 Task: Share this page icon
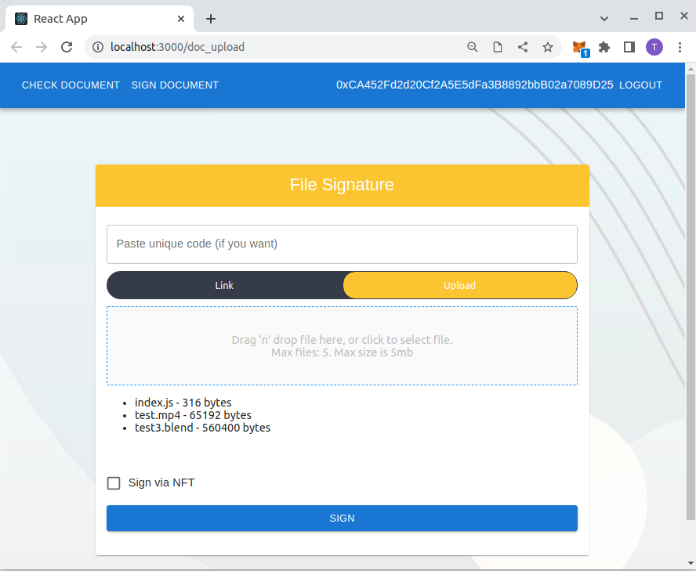coord(523,47)
